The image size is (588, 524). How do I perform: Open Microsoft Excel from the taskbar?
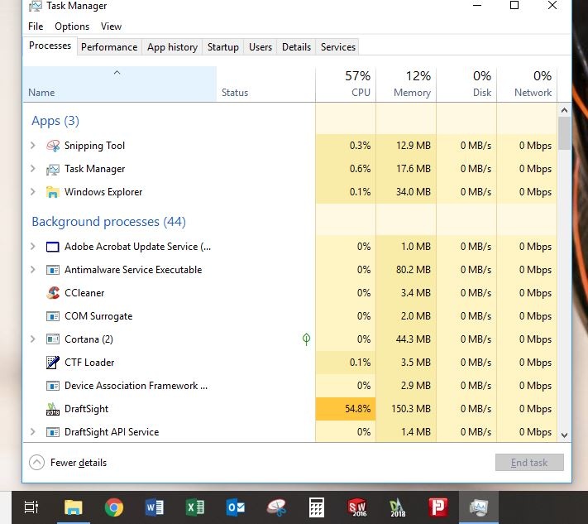coord(195,507)
